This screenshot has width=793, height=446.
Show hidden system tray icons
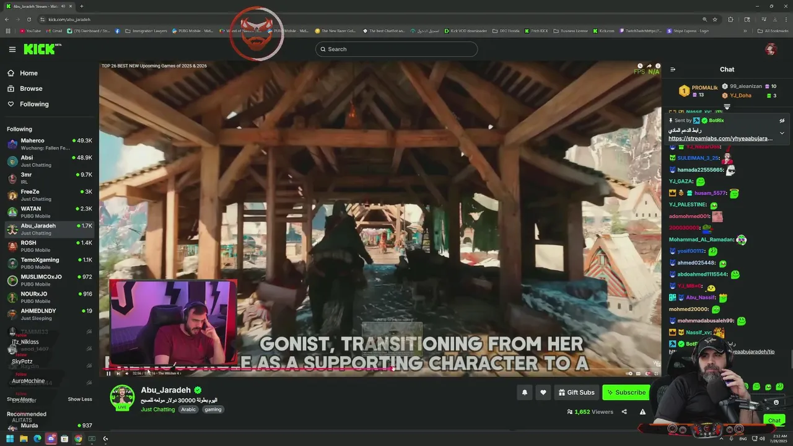[721, 439]
